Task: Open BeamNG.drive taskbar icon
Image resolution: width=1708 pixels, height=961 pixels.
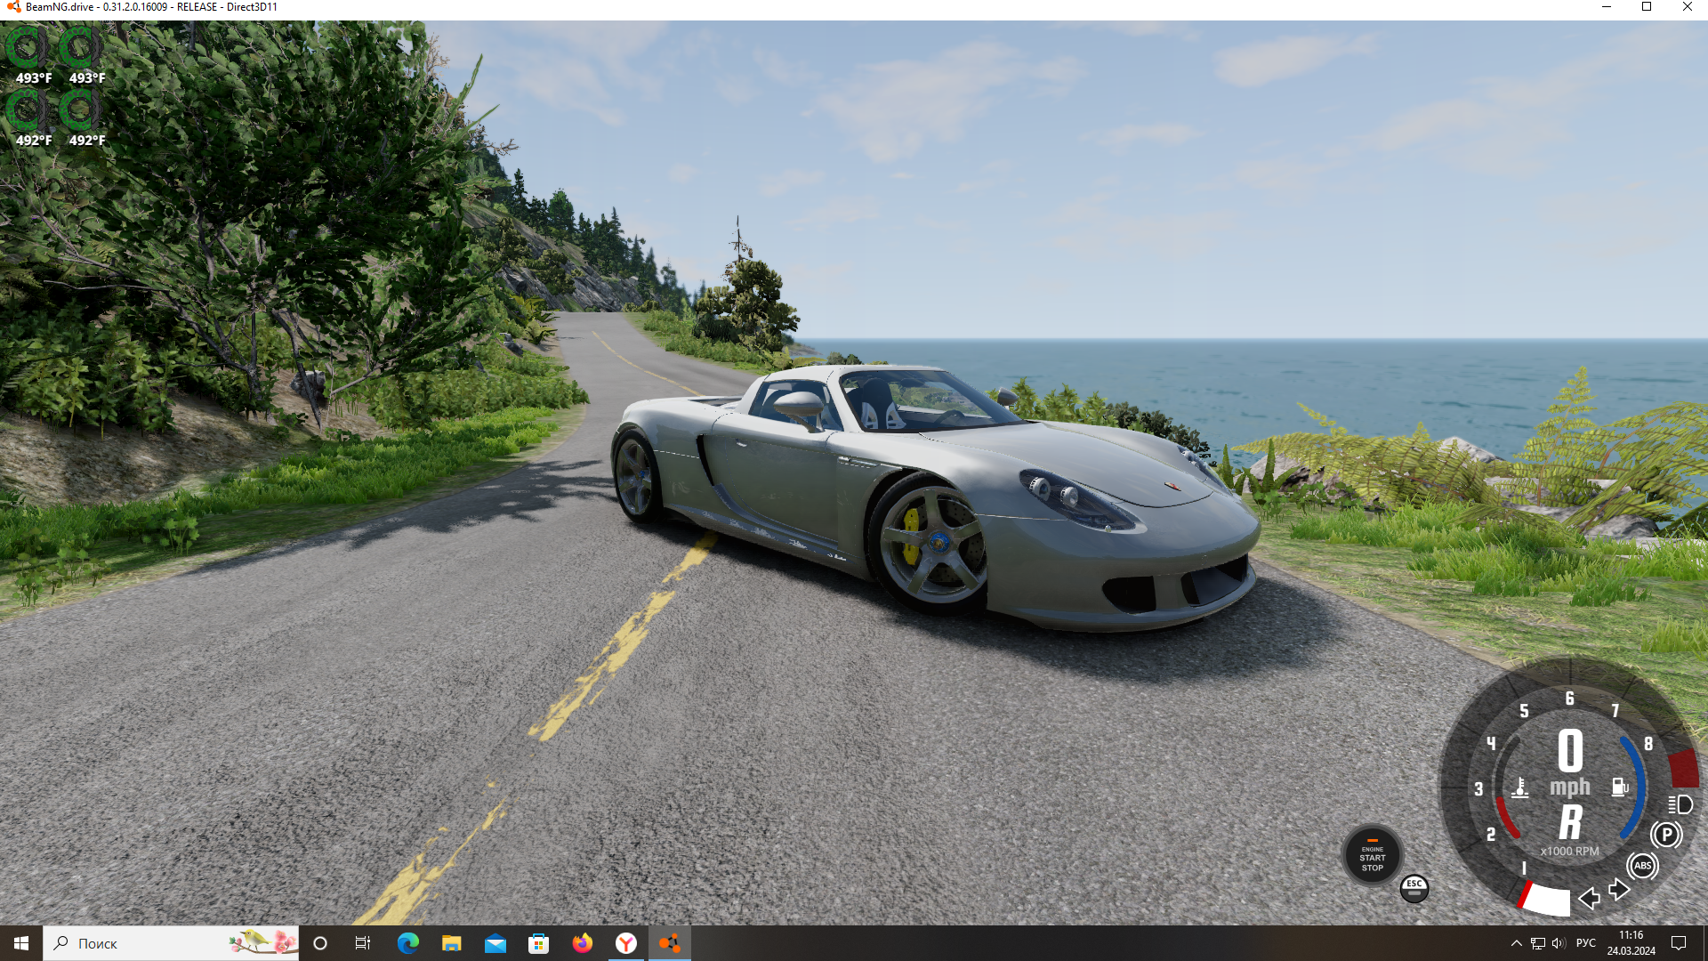Action: pos(669,943)
